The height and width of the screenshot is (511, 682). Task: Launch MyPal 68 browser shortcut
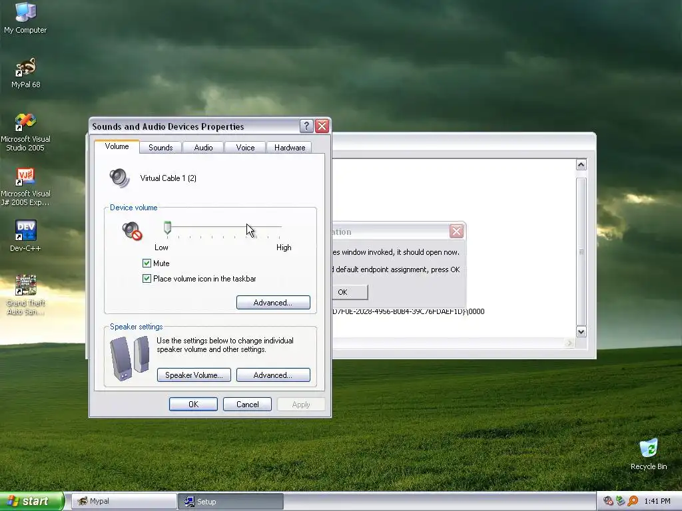pyautogui.click(x=26, y=73)
